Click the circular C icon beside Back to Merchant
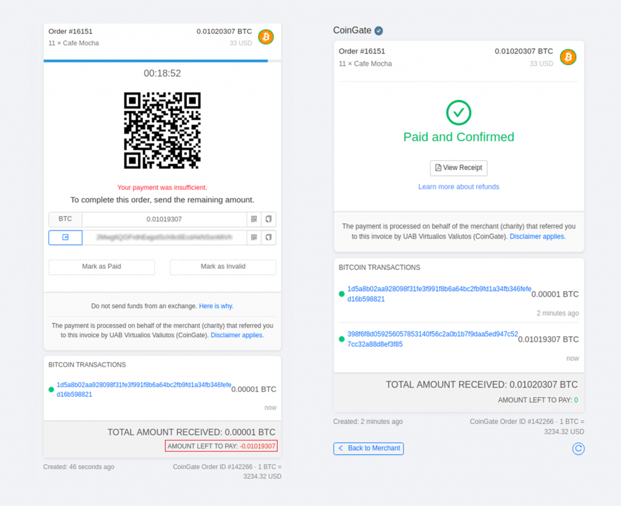The height and width of the screenshot is (506, 621). tap(578, 448)
